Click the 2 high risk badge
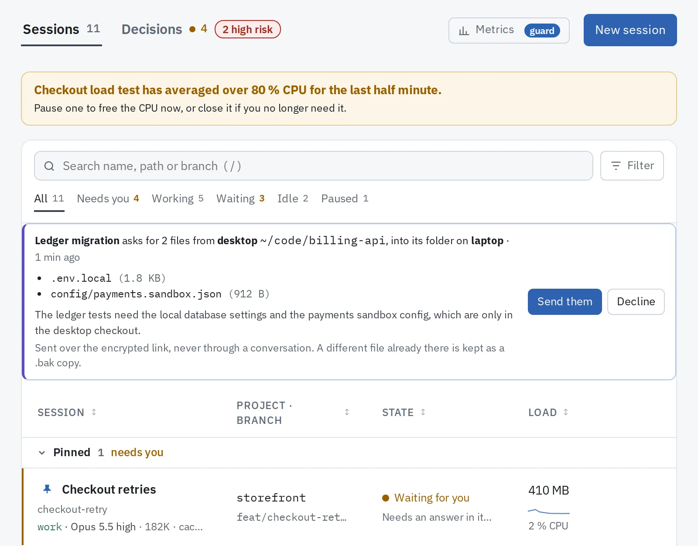The image size is (698, 546). [247, 30]
